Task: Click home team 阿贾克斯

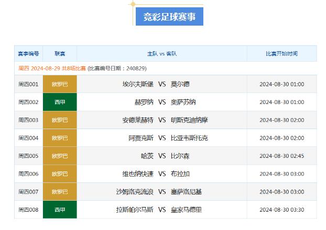Action: (x=141, y=138)
